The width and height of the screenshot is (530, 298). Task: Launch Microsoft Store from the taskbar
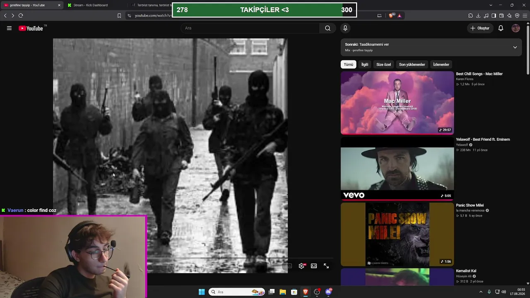click(x=294, y=292)
